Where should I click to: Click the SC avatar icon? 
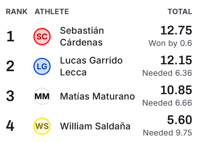click(42, 36)
